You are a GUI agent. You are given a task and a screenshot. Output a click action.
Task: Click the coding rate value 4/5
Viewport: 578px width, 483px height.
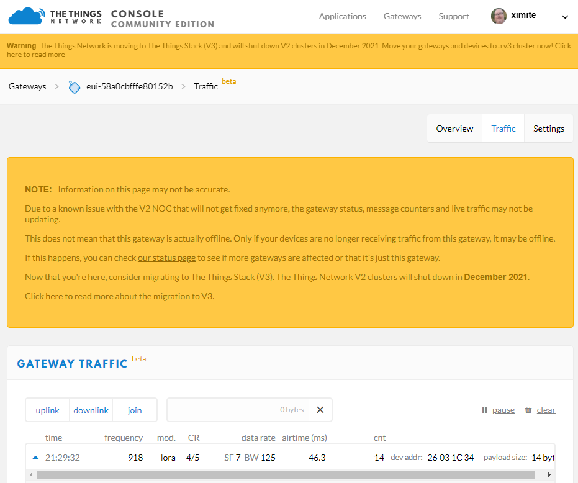(x=193, y=458)
